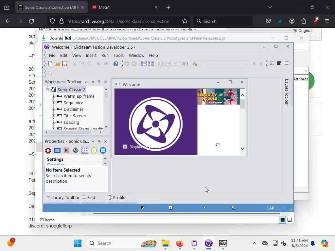Open the Window menu
The width and height of the screenshot is (335, 251).
(x=136, y=55)
